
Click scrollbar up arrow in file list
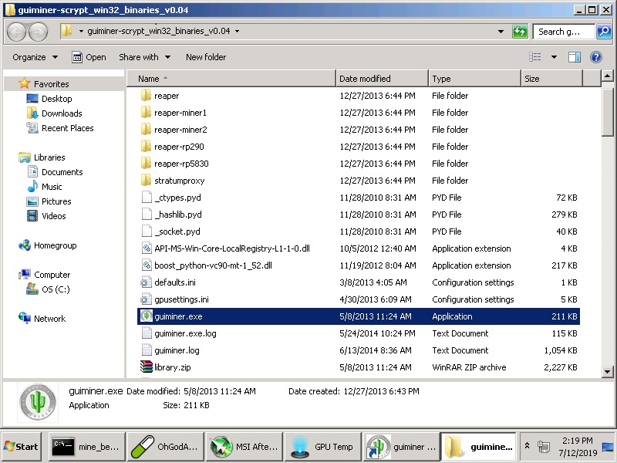[x=607, y=75]
